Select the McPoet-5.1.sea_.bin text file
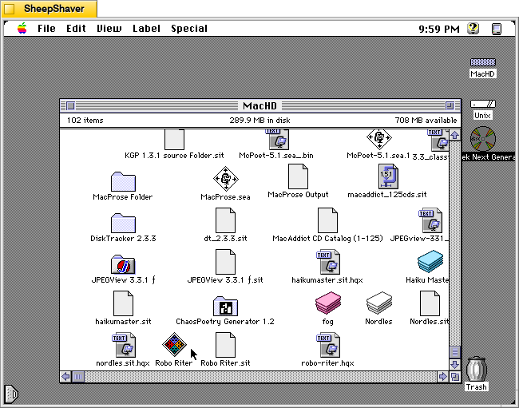The image size is (519, 408). pyautogui.click(x=279, y=140)
